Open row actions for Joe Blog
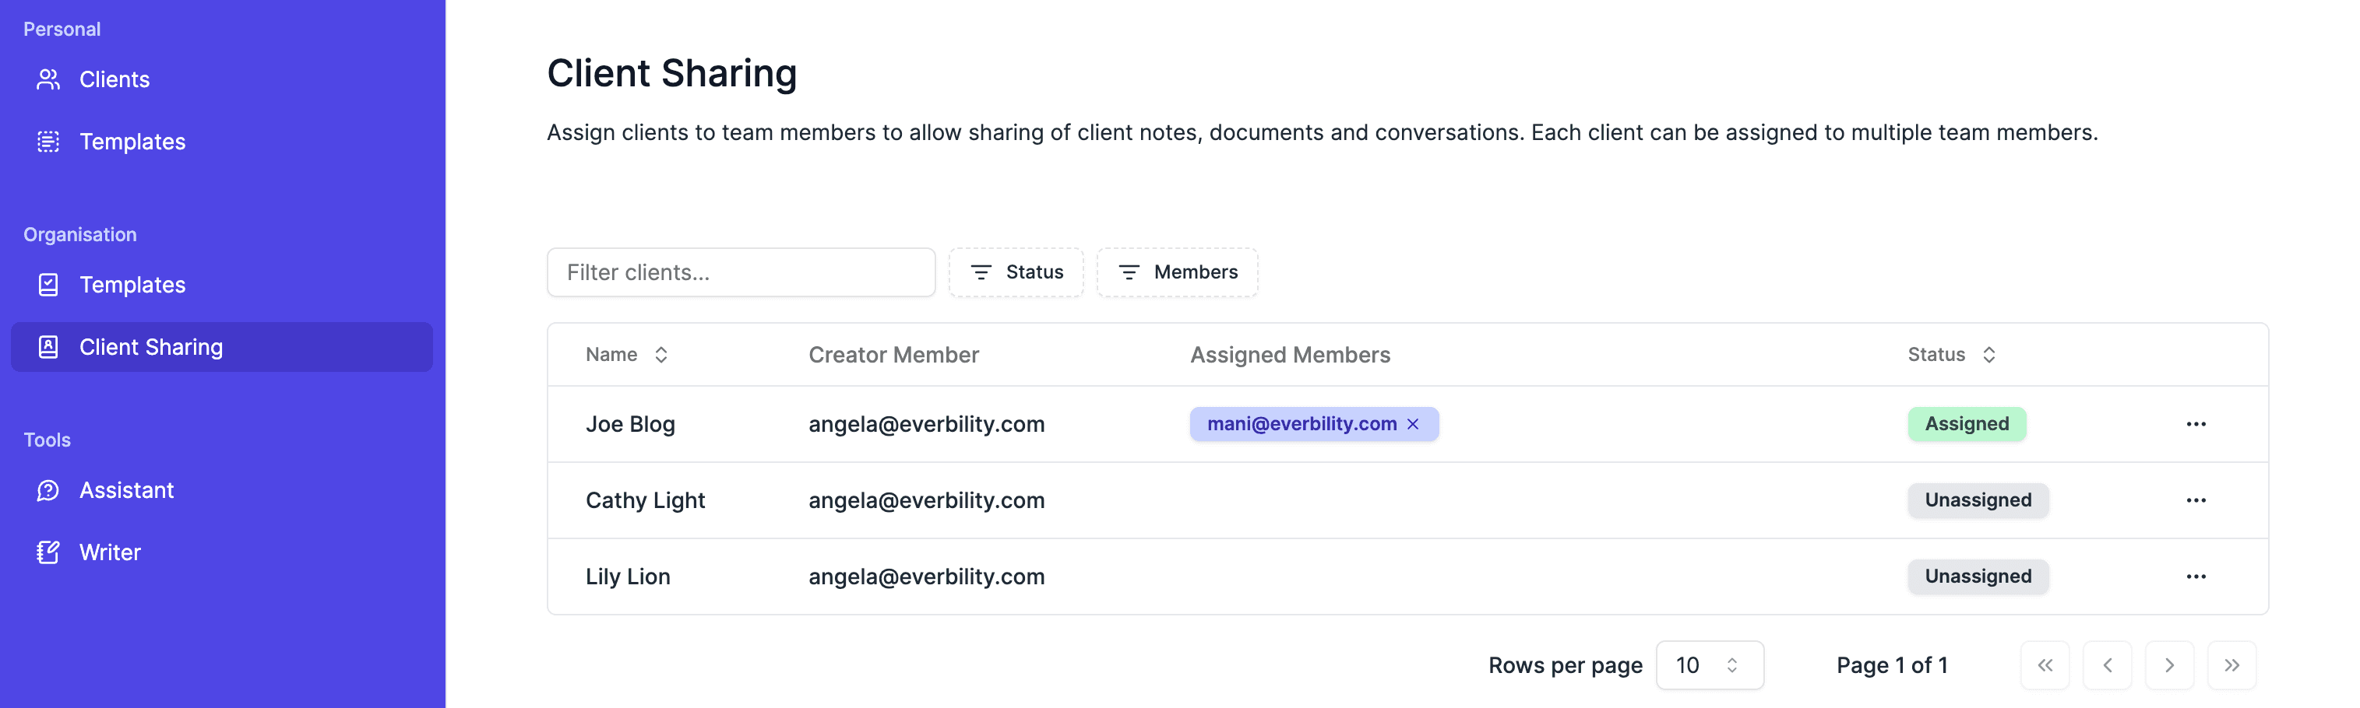 pos(2195,425)
